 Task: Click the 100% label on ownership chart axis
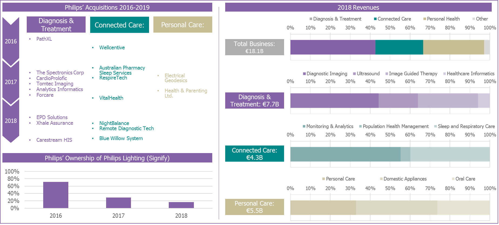point(12,171)
